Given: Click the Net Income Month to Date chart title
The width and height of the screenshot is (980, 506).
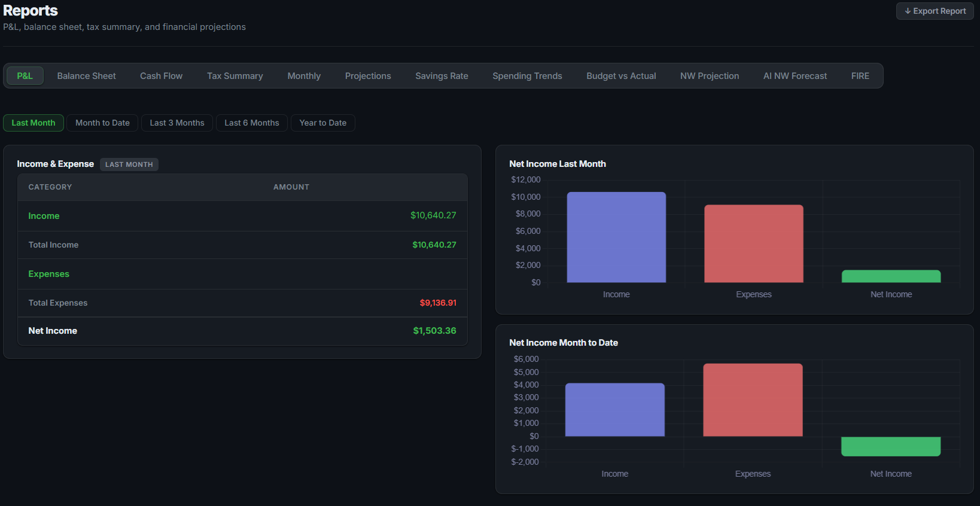Looking at the screenshot, I should [x=564, y=343].
